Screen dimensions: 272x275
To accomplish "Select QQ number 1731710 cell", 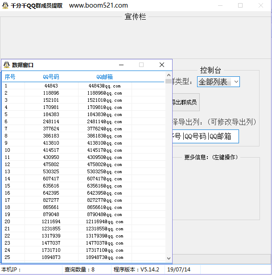I will (51, 250).
